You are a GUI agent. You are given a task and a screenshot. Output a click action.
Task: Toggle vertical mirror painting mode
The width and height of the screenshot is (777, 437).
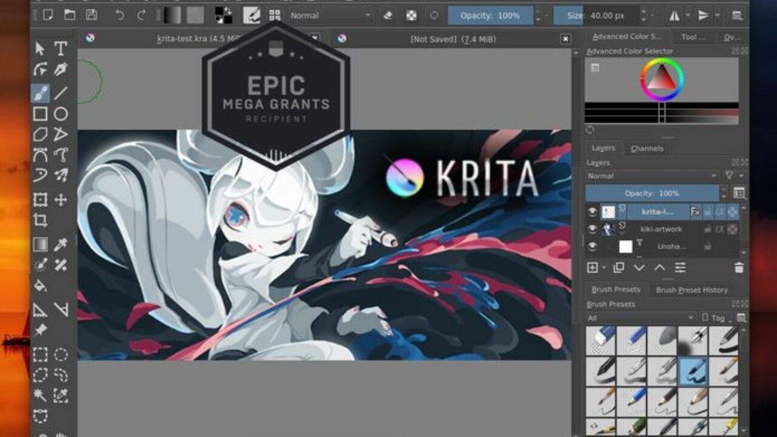(x=704, y=15)
